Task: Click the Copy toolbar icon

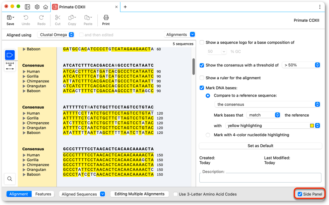Action: point(71,17)
